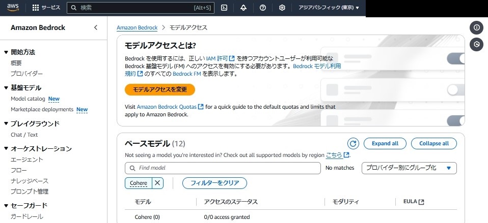Viewport: 488px width, 223px height.
Task: Collapse the オーケストレーション section
Action: tap(6, 148)
